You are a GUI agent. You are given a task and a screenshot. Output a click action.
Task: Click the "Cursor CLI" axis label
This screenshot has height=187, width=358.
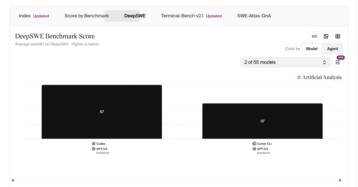(264, 144)
